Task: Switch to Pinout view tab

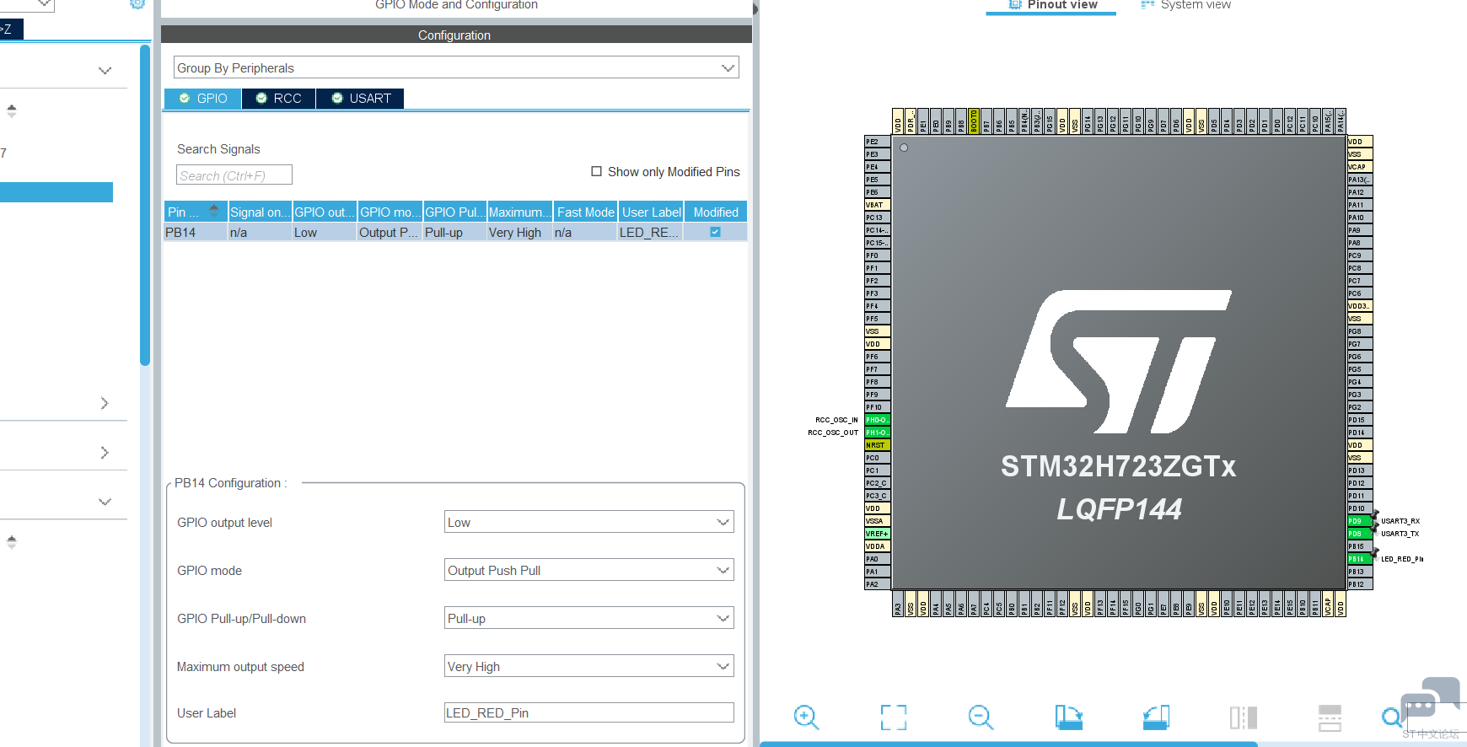Action: point(1052,5)
